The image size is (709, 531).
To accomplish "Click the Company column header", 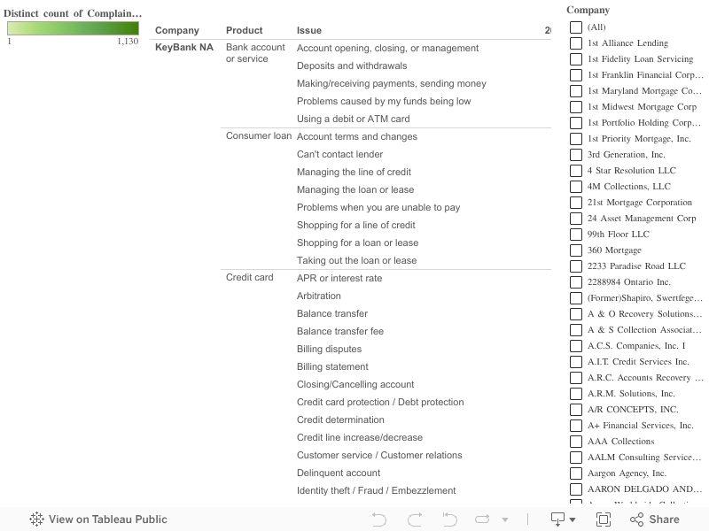I will click(x=176, y=30).
